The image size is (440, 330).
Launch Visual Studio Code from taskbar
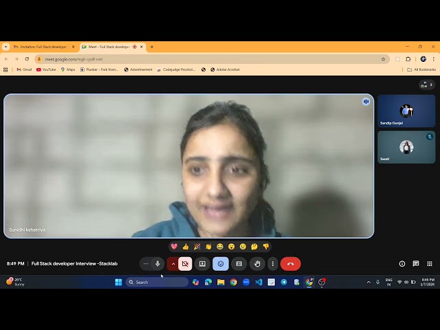tap(258, 283)
